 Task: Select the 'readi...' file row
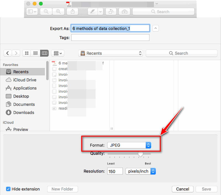point(80,108)
